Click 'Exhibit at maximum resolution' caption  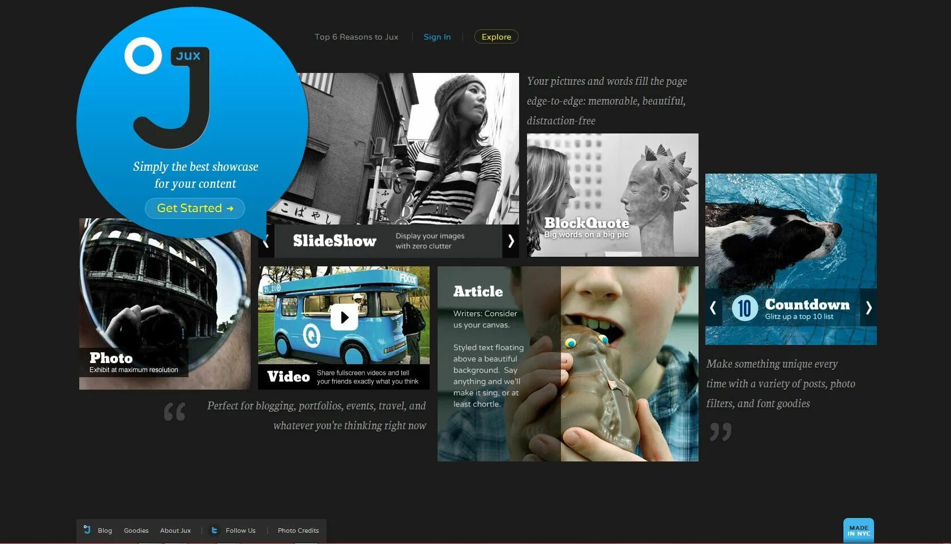pos(134,370)
